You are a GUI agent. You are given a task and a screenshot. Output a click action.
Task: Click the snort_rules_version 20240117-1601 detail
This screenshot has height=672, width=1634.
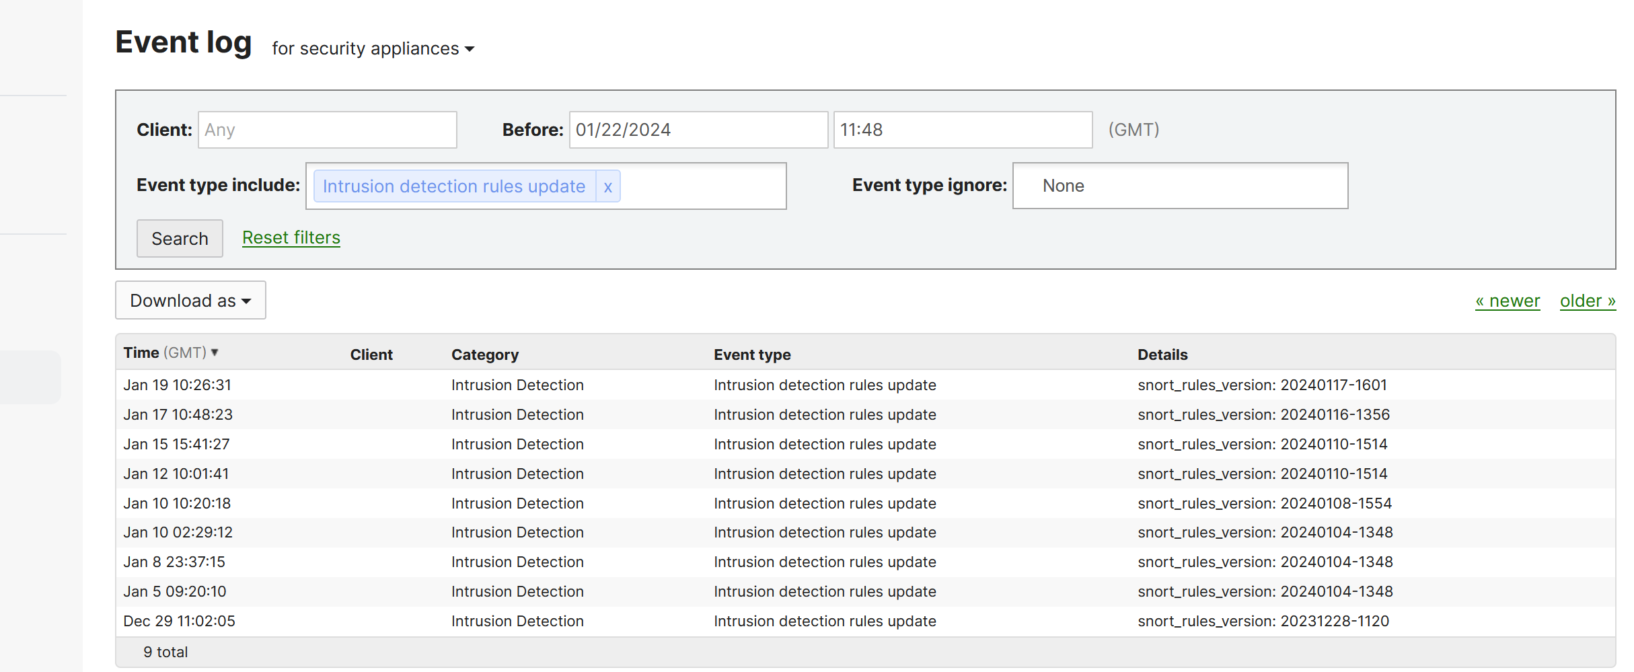click(x=1262, y=385)
